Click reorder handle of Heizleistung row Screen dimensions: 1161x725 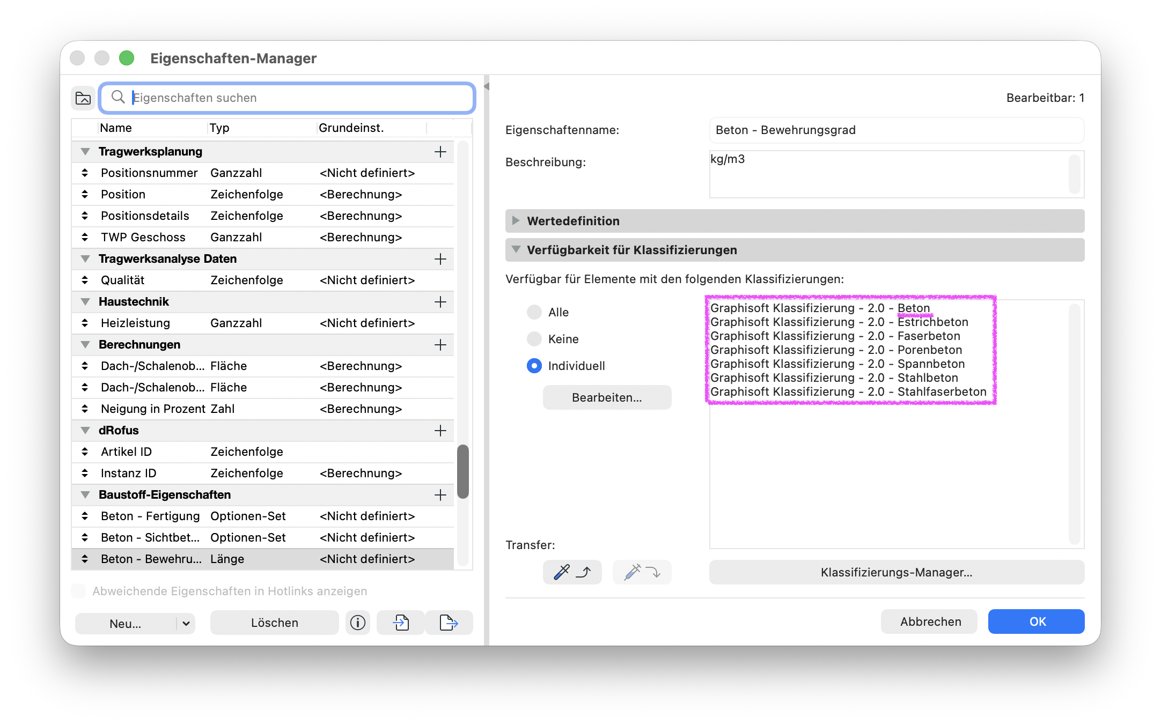85,323
